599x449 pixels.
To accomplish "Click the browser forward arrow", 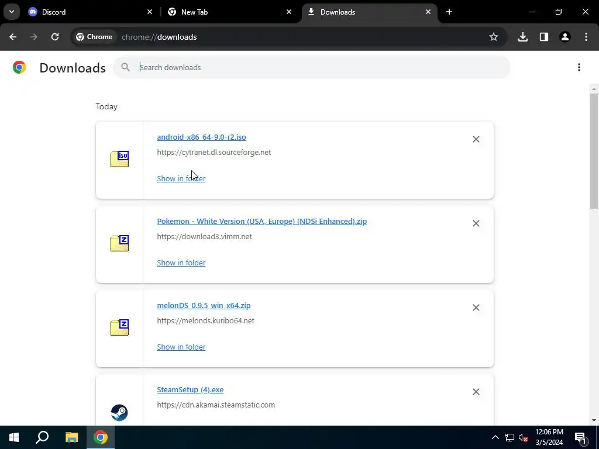I will click(34, 37).
